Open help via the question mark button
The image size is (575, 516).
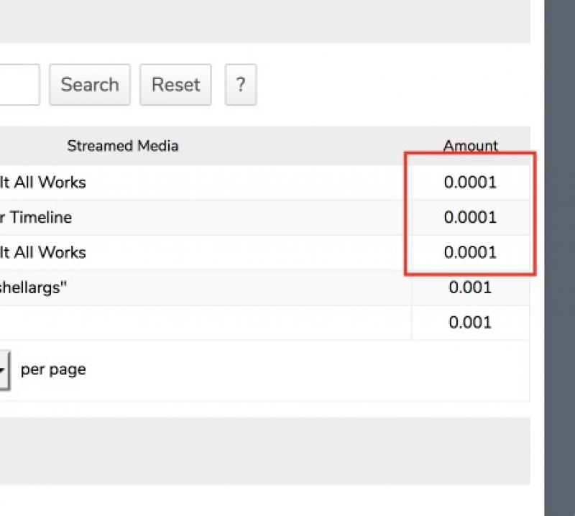pos(240,85)
